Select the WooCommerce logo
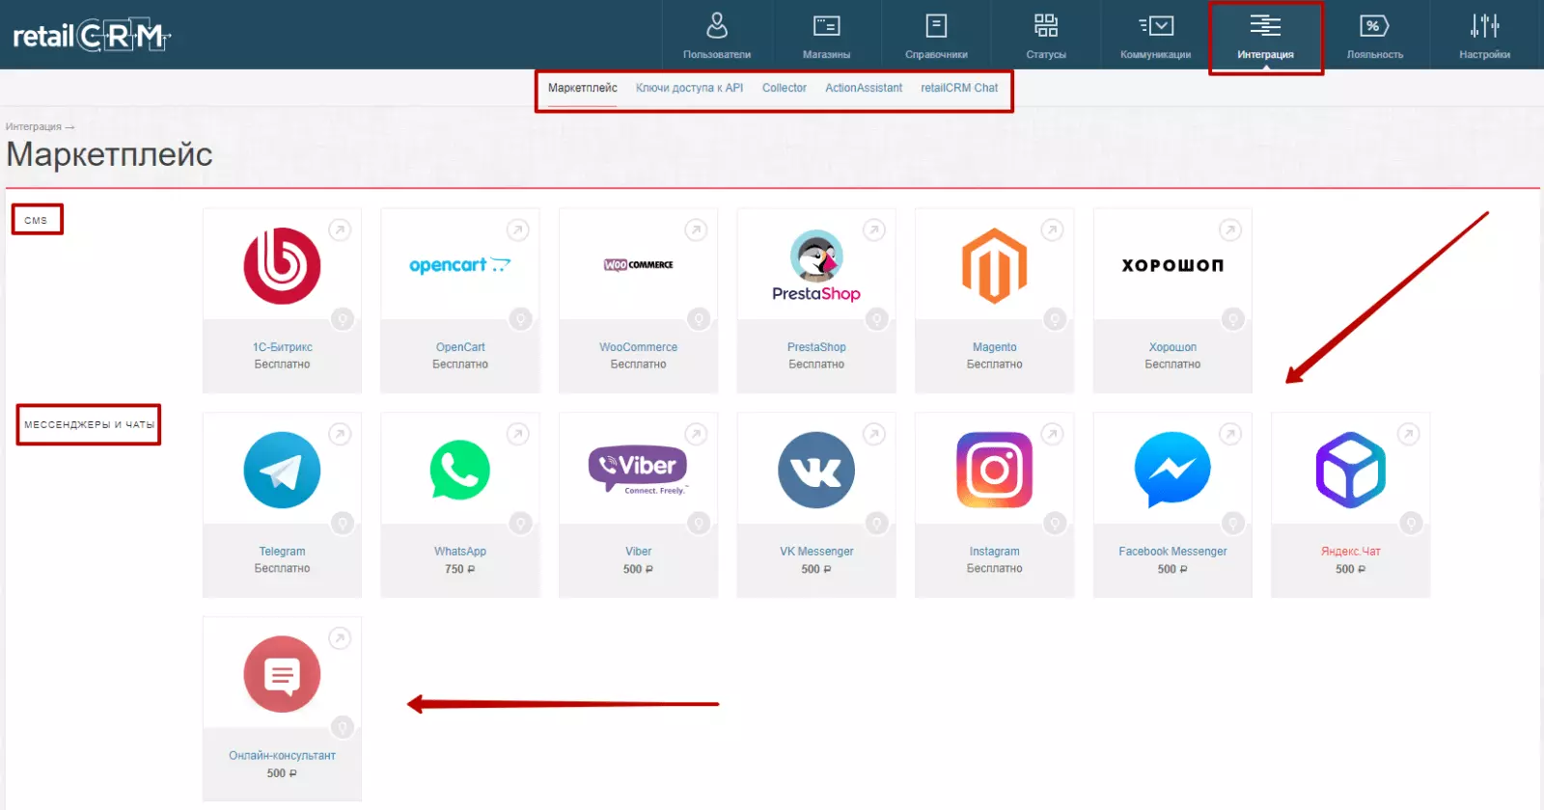The image size is (1544, 810). (638, 264)
